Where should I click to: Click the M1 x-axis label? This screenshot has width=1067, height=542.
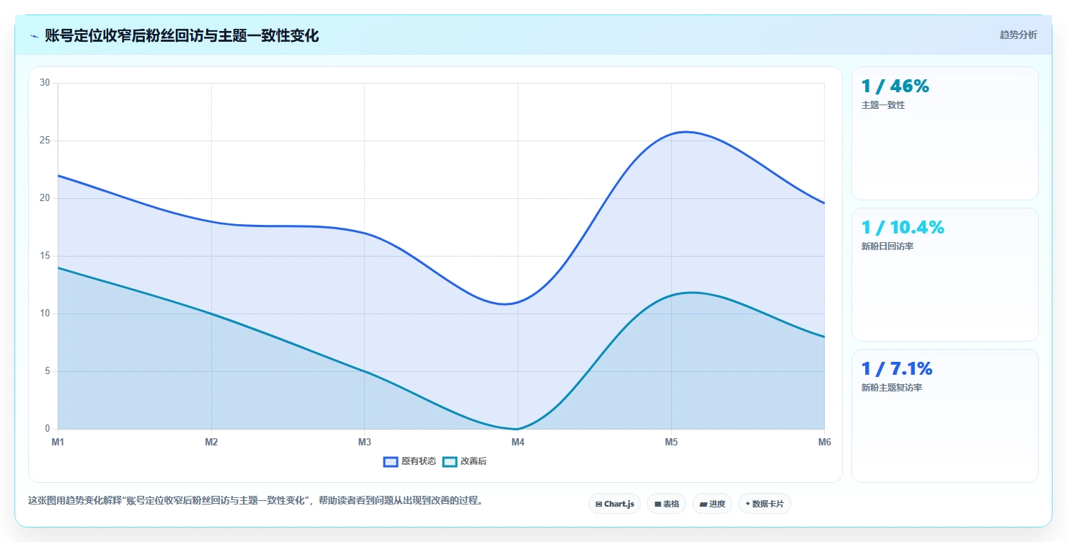point(58,442)
